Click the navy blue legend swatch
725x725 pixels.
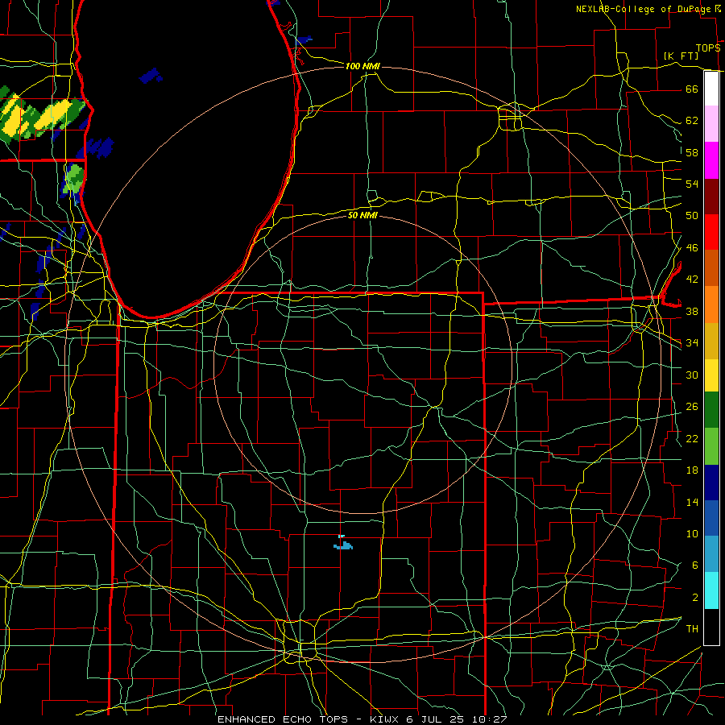[711, 483]
